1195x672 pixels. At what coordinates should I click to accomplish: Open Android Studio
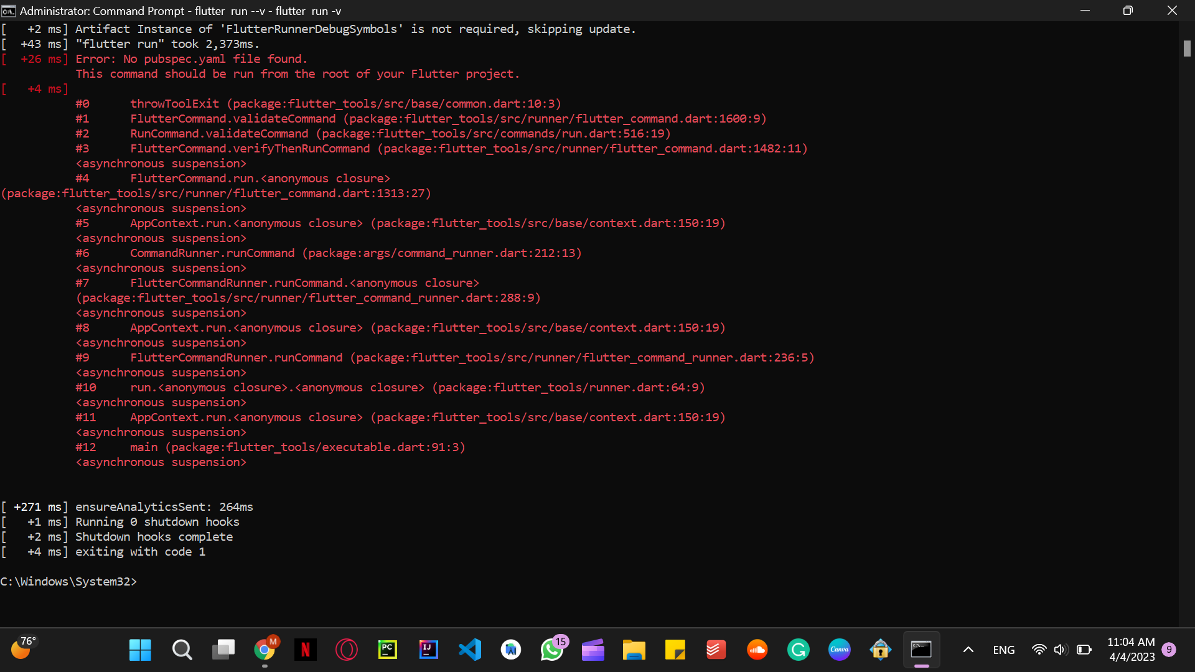pos(511,649)
